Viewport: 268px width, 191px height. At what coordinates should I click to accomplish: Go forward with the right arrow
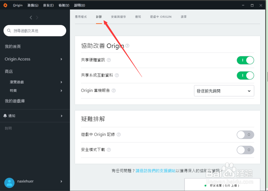[37, 18]
